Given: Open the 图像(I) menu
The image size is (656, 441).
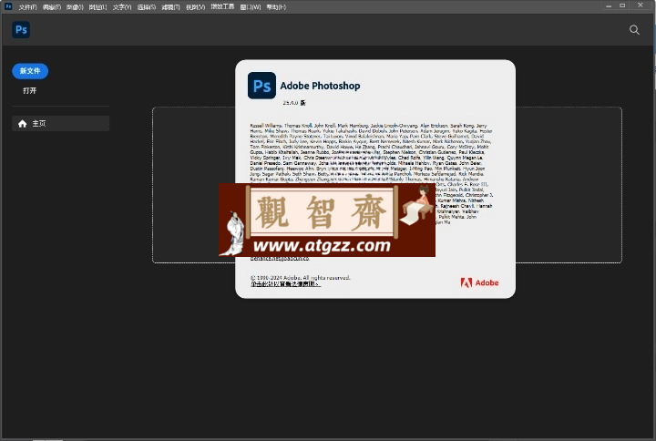Looking at the screenshot, I should pos(75,7).
